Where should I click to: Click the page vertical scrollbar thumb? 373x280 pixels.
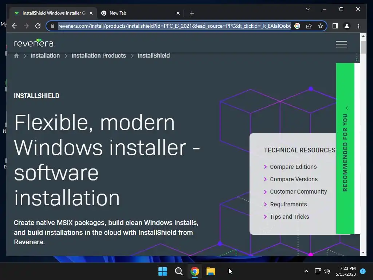[x=363, y=47]
